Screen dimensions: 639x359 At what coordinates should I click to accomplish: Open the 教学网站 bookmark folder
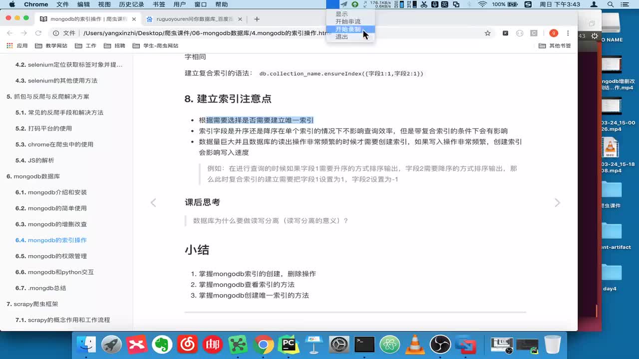[x=51, y=46]
